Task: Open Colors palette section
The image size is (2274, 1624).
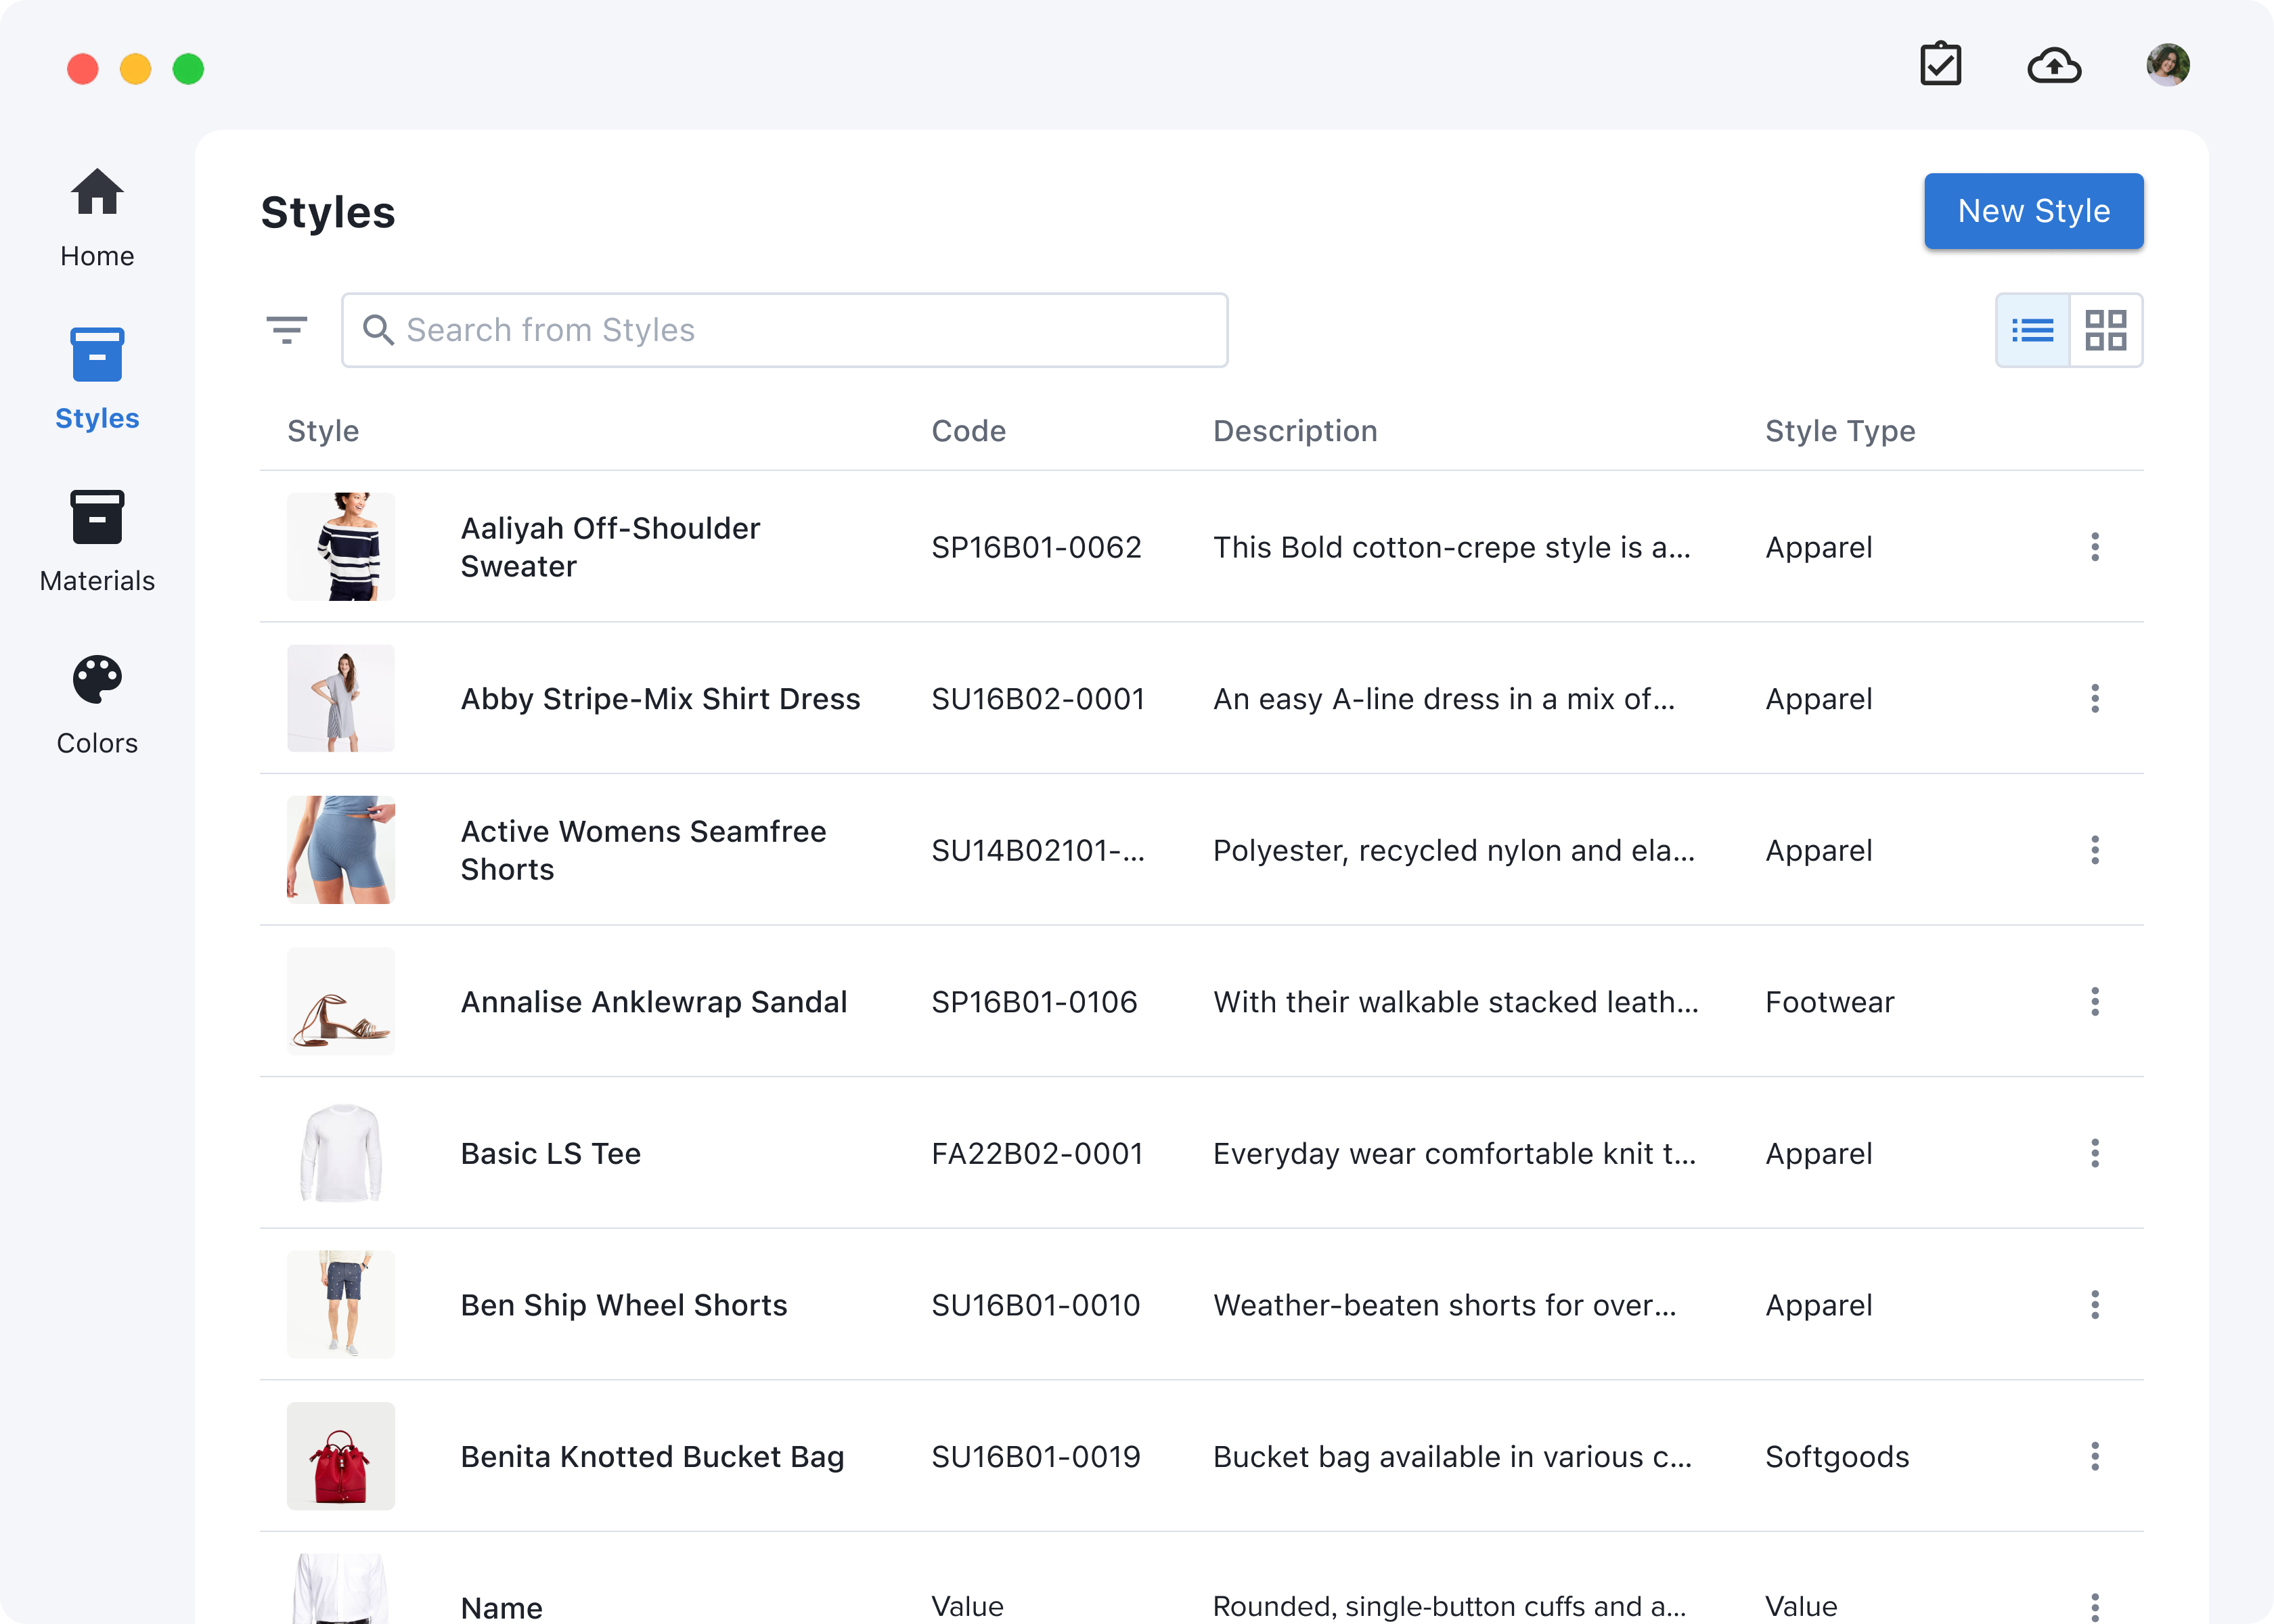Action: coord(97,704)
